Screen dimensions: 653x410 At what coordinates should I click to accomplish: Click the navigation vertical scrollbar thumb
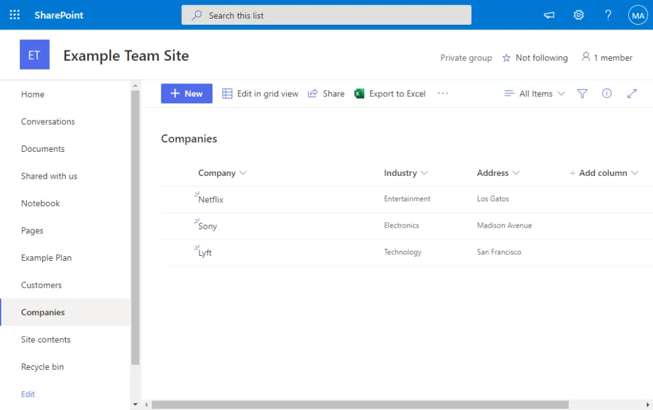click(x=135, y=227)
